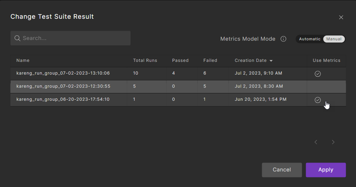Sort the table by Total Runs

(x=145, y=60)
